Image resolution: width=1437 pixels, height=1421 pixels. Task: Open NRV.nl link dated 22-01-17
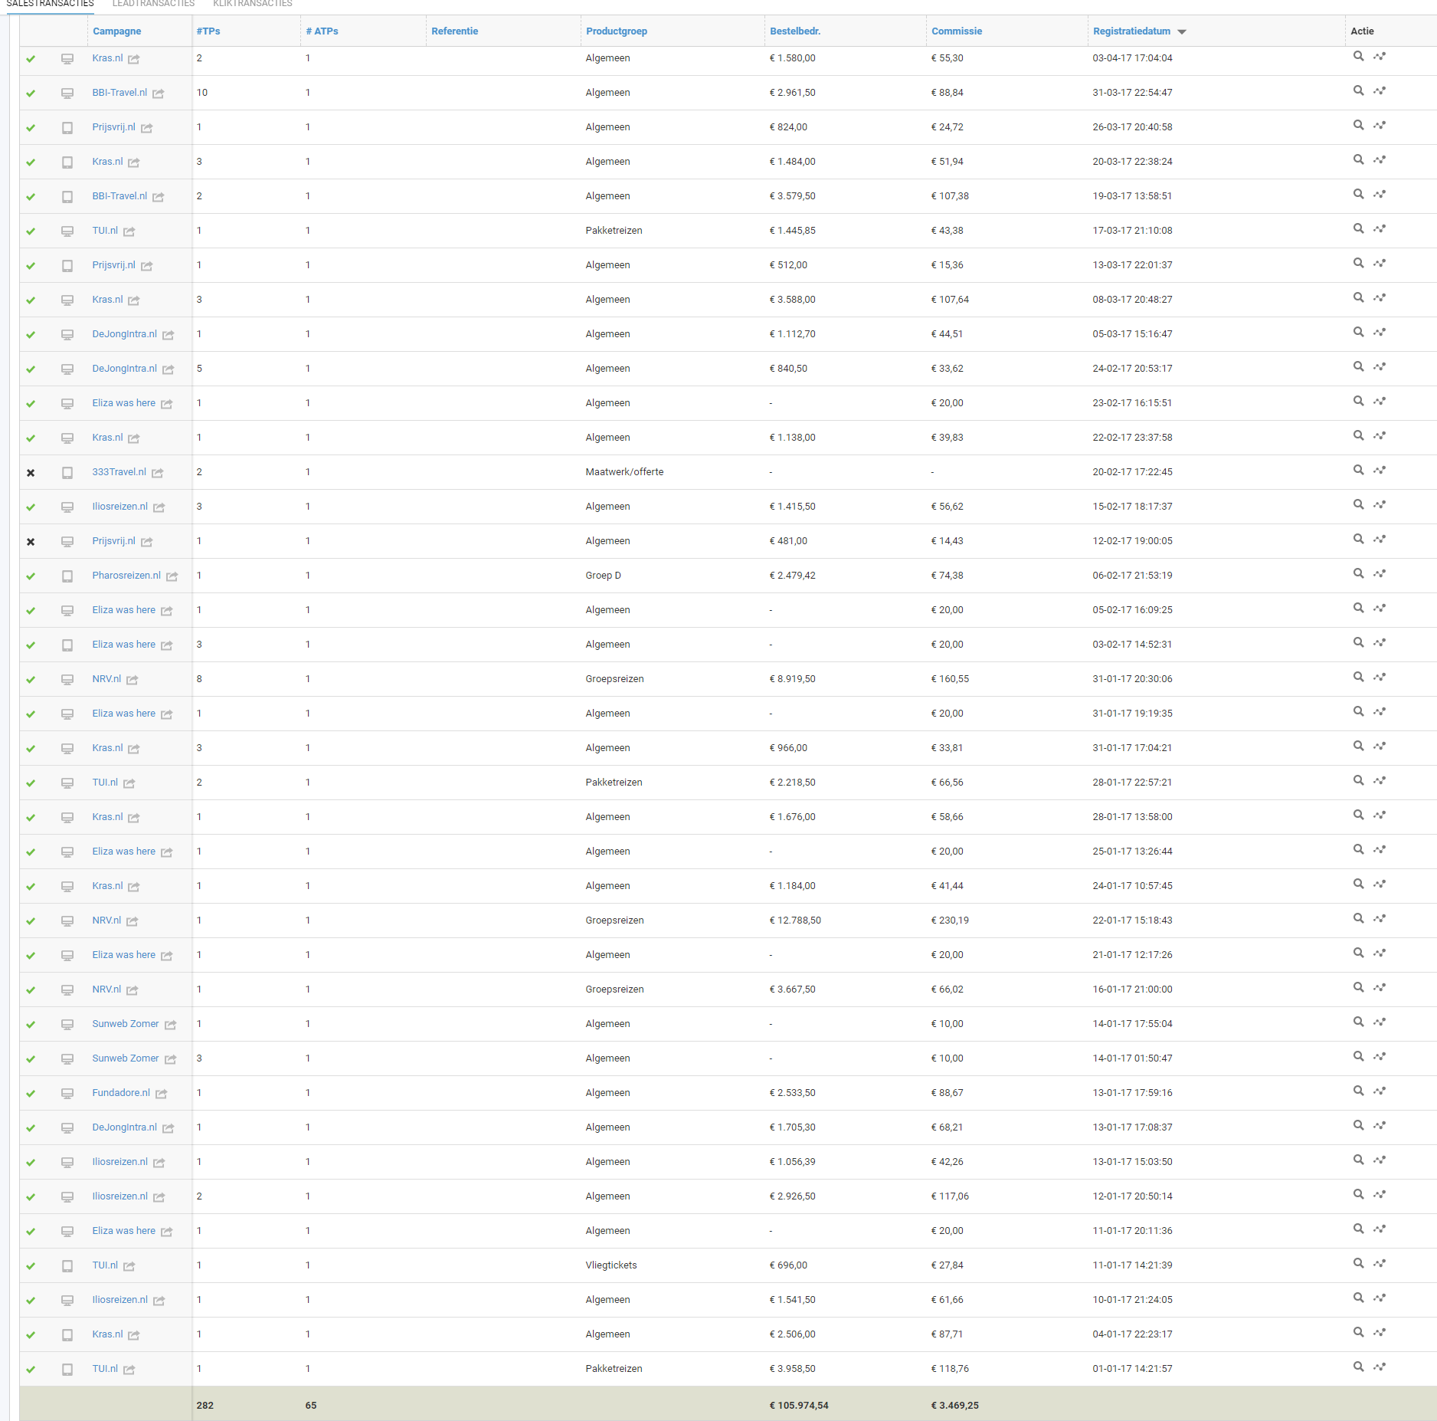pos(106,921)
